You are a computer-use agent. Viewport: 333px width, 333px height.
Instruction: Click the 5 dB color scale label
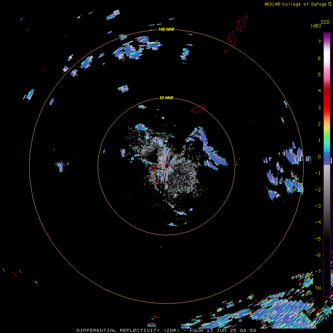coord(319,74)
